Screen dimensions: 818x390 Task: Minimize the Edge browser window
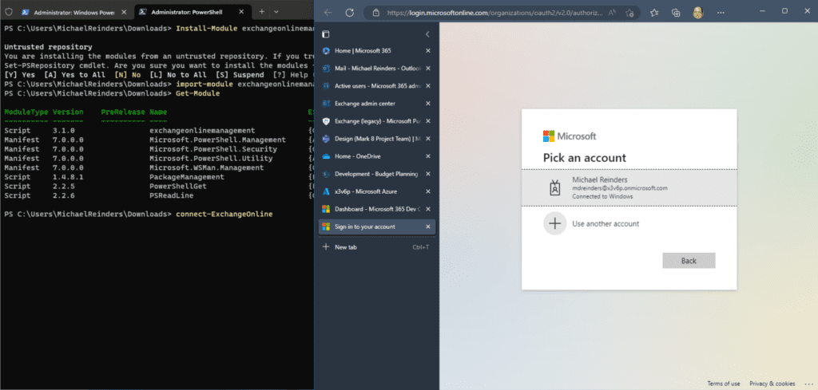pyautogui.click(x=762, y=11)
